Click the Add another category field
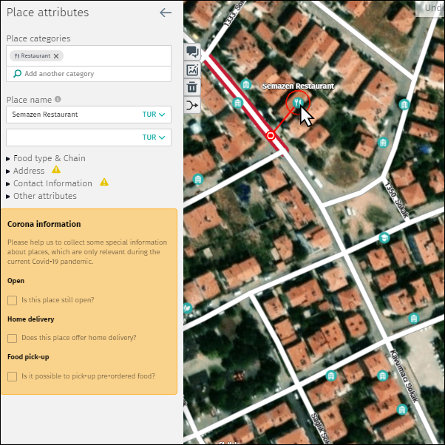 point(89,74)
